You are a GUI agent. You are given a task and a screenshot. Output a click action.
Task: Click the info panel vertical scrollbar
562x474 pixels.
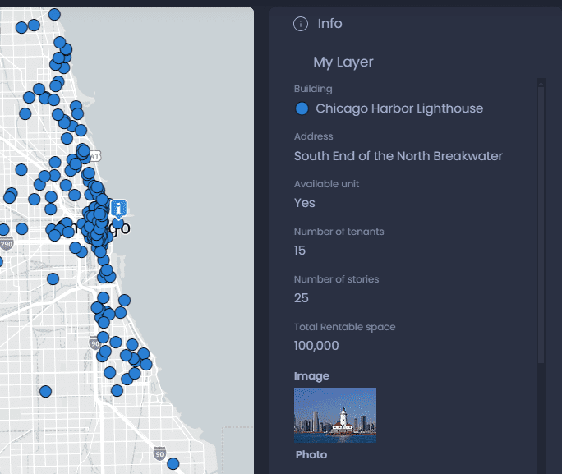click(x=541, y=226)
